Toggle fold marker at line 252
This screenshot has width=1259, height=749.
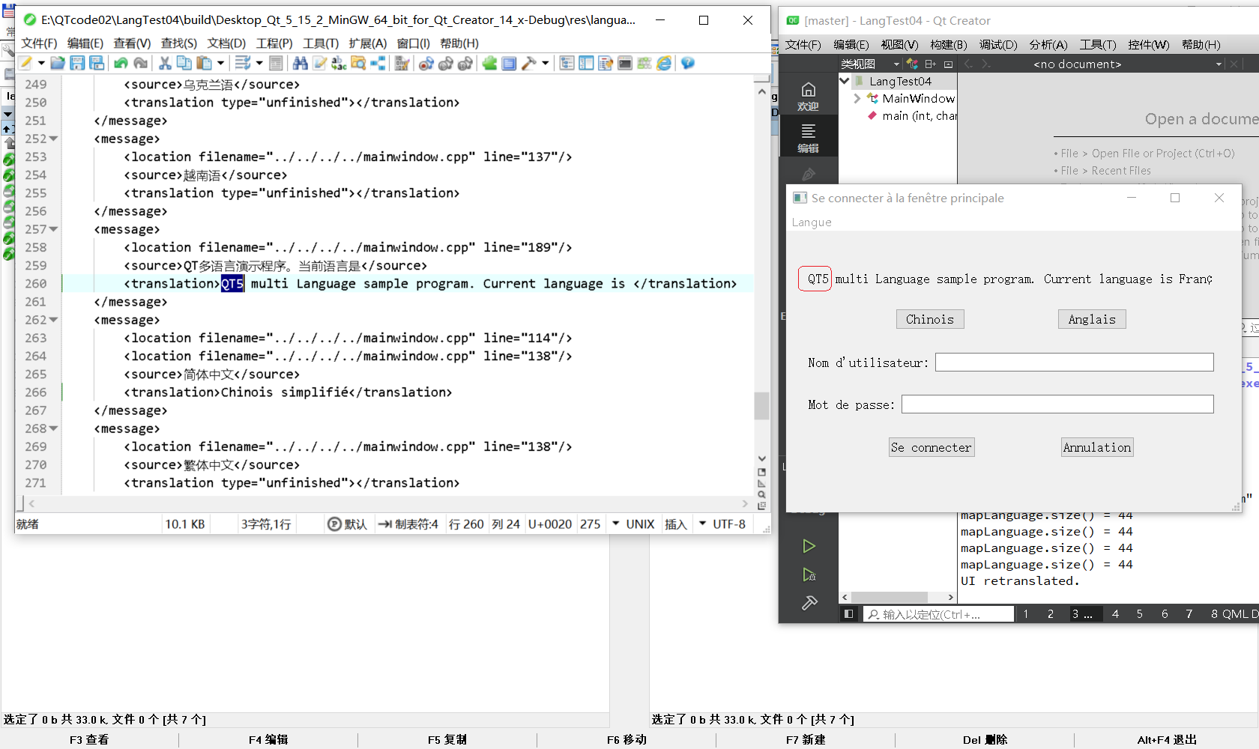point(54,139)
